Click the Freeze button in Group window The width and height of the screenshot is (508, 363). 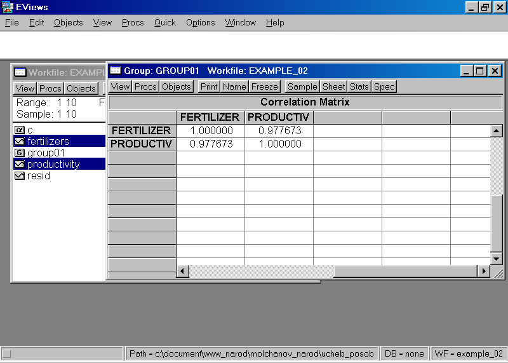pyautogui.click(x=265, y=86)
